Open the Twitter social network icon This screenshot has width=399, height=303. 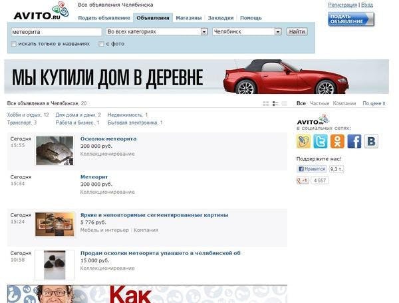[320, 141]
